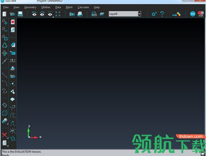Select the create arc tool
Screen dimensions: 206x156
point(5,83)
